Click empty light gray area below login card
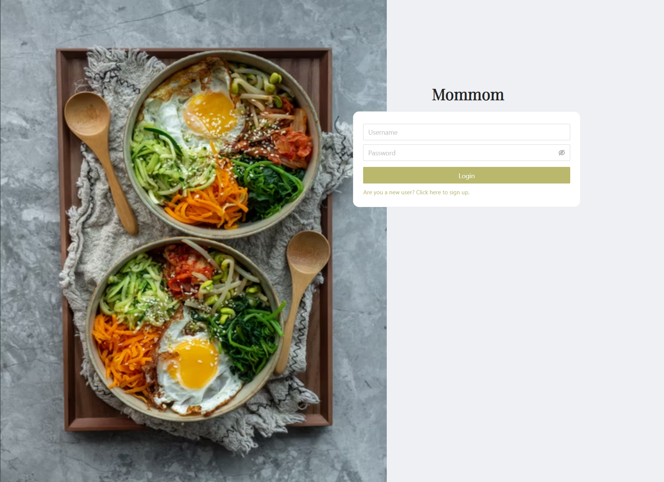 (525, 338)
